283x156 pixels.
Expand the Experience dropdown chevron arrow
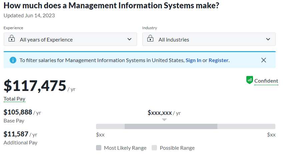coord(130,39)
